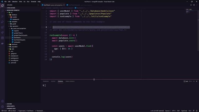Open the Docker whale view in activity bar
The width and height of the screenshot is (199, 112).
(2, 44)
